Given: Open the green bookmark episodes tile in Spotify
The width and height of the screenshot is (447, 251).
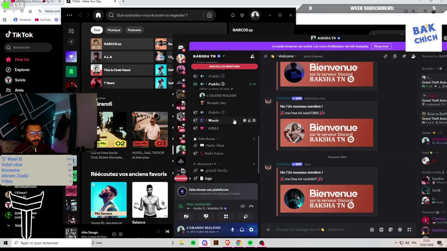Looking at the screenshot, I should 71,71.
